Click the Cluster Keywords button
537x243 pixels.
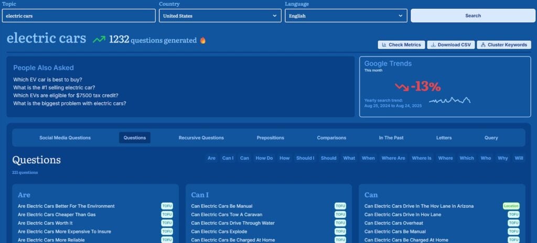[x=504, y=45]
